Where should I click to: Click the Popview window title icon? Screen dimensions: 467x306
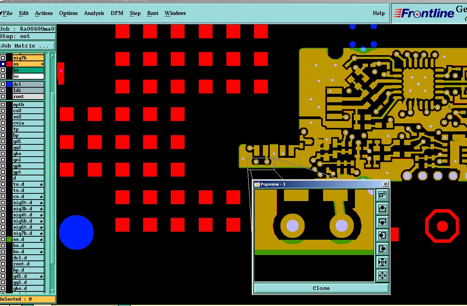pyautogui.click(x=257, y=184)
